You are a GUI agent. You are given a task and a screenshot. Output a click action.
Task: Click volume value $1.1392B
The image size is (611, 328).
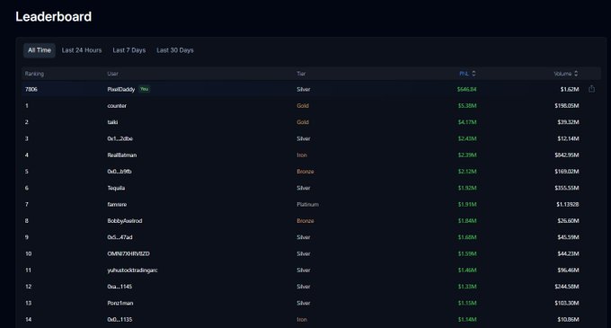pyautogui.click(x=568, y=204)
